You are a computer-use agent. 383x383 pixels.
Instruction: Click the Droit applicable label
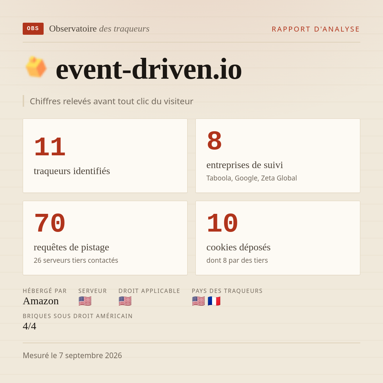click(149, 291)
